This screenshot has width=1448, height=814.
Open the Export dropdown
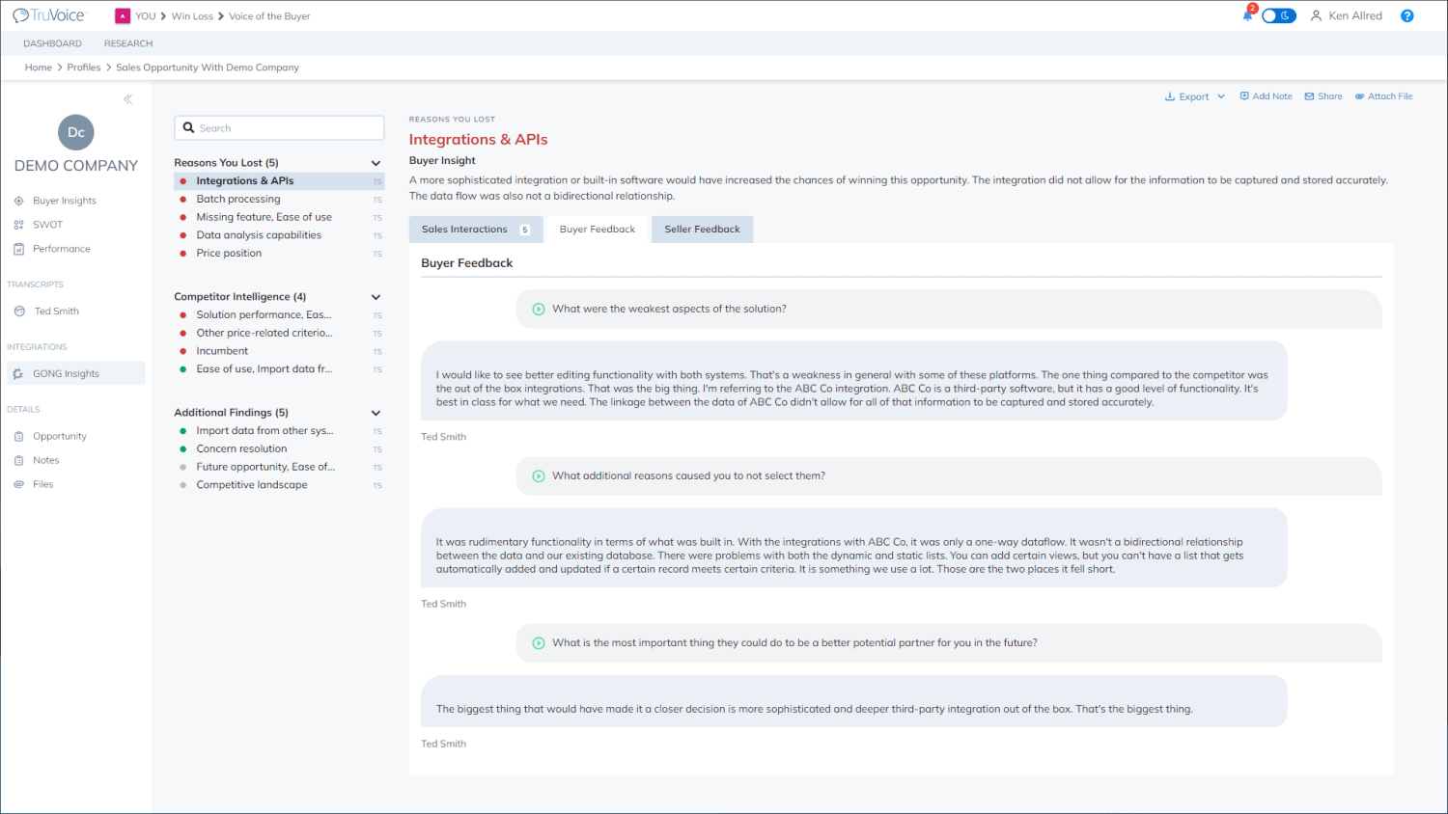coord(1195,96)
